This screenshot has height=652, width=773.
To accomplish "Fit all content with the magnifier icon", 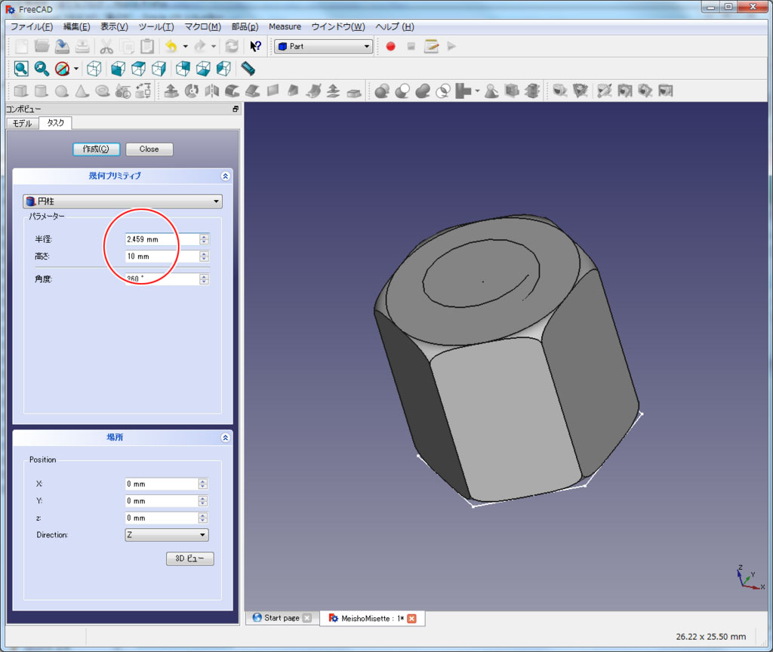I will [21, 69].
